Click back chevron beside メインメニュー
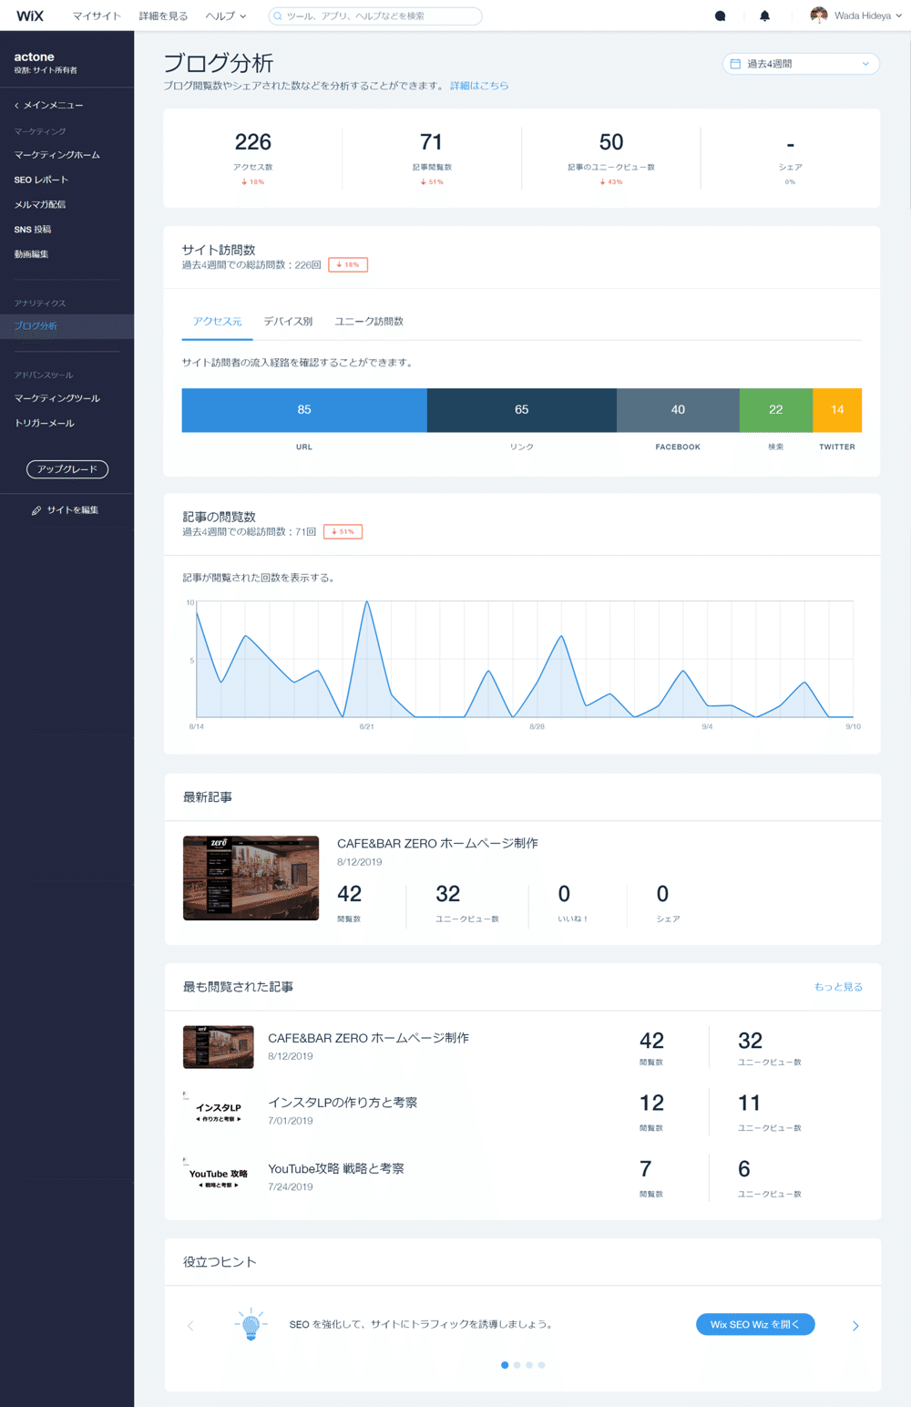The image size is (911, 1407). click(16, 106)
